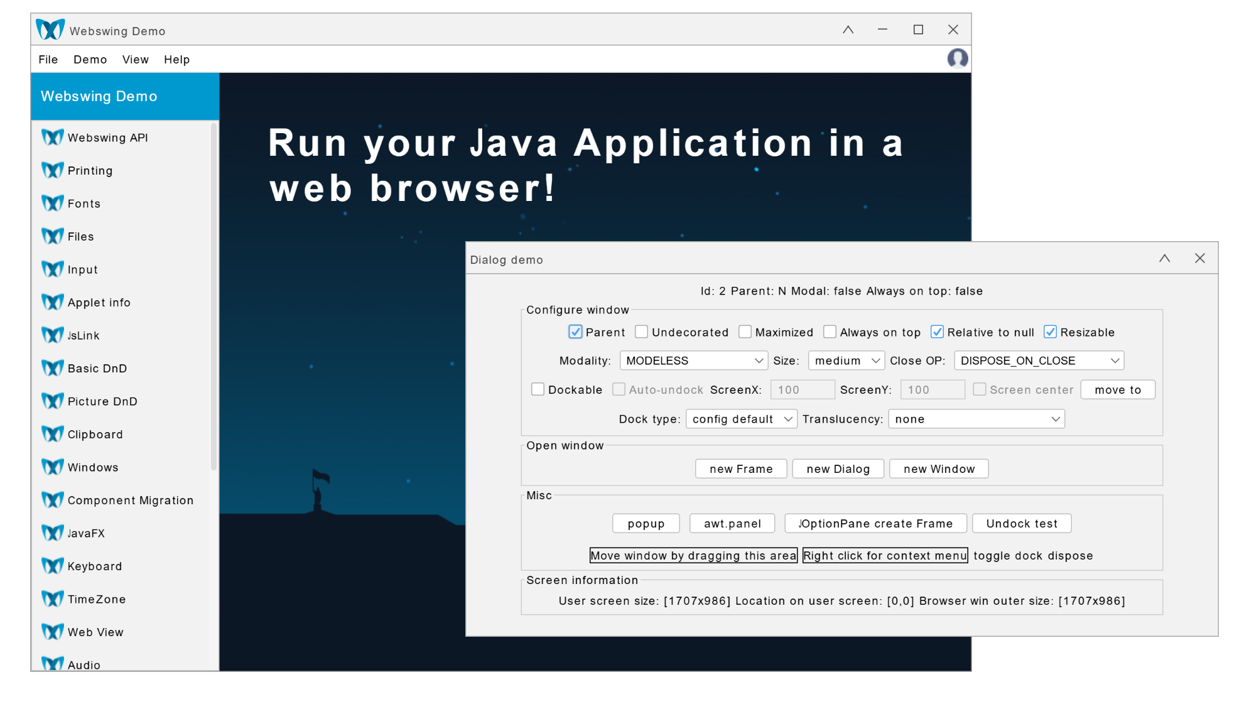Image resolution: width=1249 pixels, height=709 pixels.
Task: Click the Webswing Demo sidebar header
Action: (x=125, y=96)
